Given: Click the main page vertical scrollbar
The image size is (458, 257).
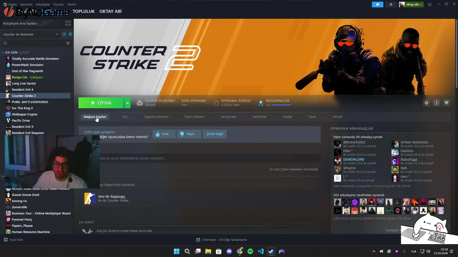Looking at the screenshot, I should click(x=456, y=54).
